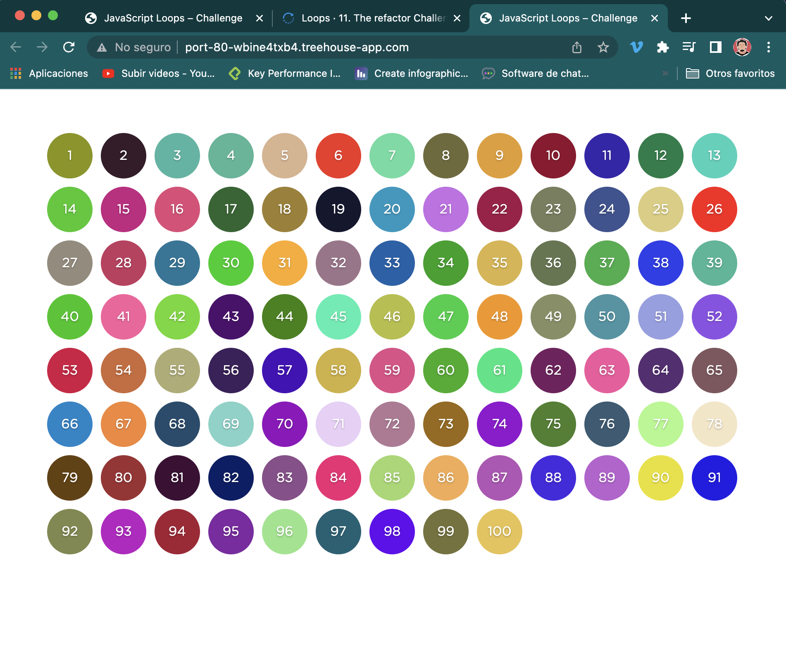Bookmark this page with the star icon

(x=603, y=48)
